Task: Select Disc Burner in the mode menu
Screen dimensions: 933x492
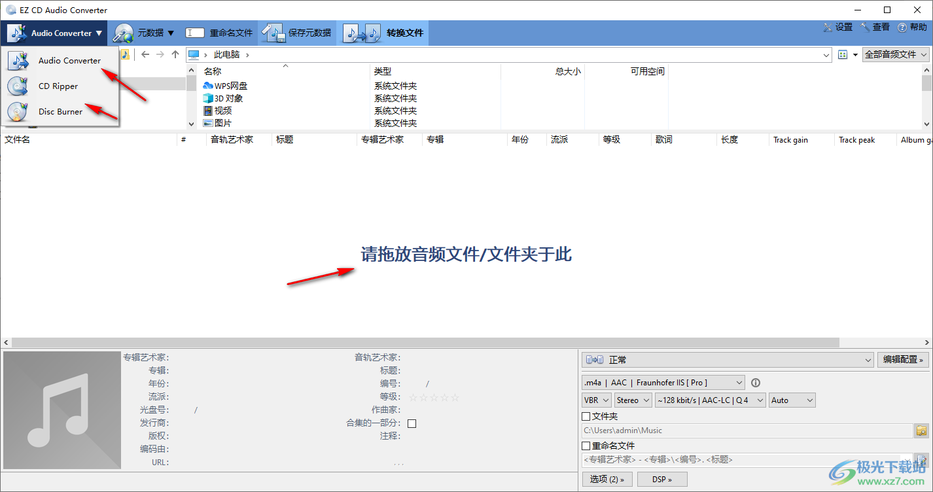Action: pos(61,111)
